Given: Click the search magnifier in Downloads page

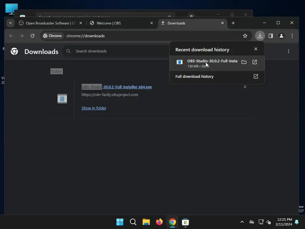Looking at the screenshot, I should point(68,51).
